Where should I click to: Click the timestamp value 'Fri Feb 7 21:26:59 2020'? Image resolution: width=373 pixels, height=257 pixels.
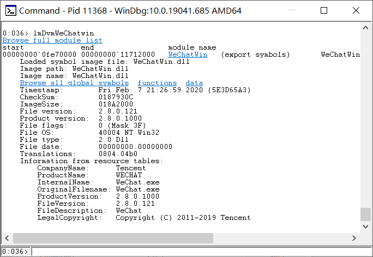click(x=151, y=90)
